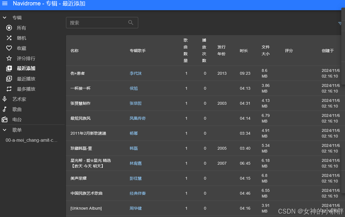This screenshot has width=345, height=217.
Task: Open album 伤+患者
Action: point(78,73)
